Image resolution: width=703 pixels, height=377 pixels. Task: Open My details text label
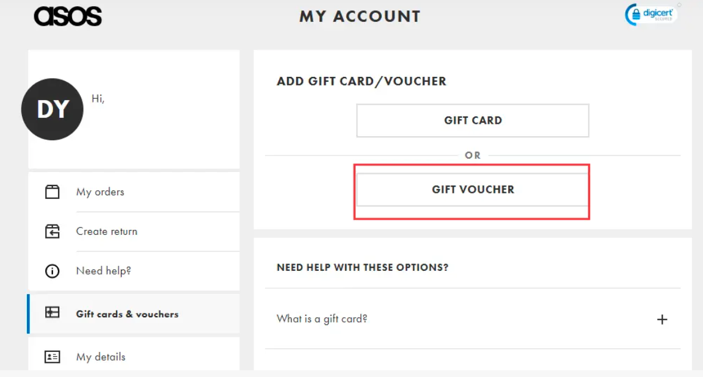101,357
